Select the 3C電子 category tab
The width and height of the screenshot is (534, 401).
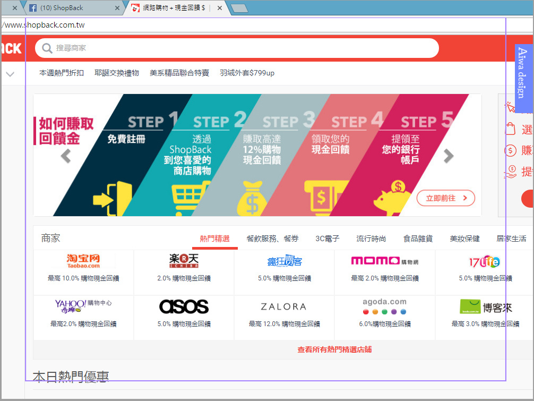click(328, 238)
